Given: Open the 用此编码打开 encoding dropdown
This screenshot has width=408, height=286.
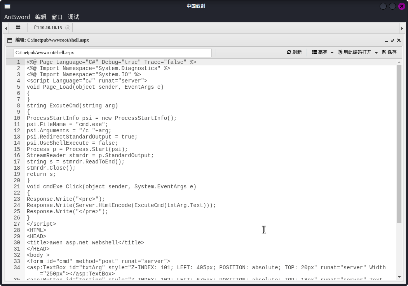Looking at the screenshot, I should (x=358, y=52).
